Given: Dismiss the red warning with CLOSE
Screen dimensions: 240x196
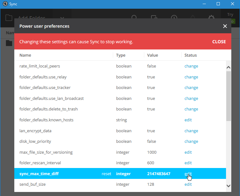Looking at the screenshot, I should point(219,42).
